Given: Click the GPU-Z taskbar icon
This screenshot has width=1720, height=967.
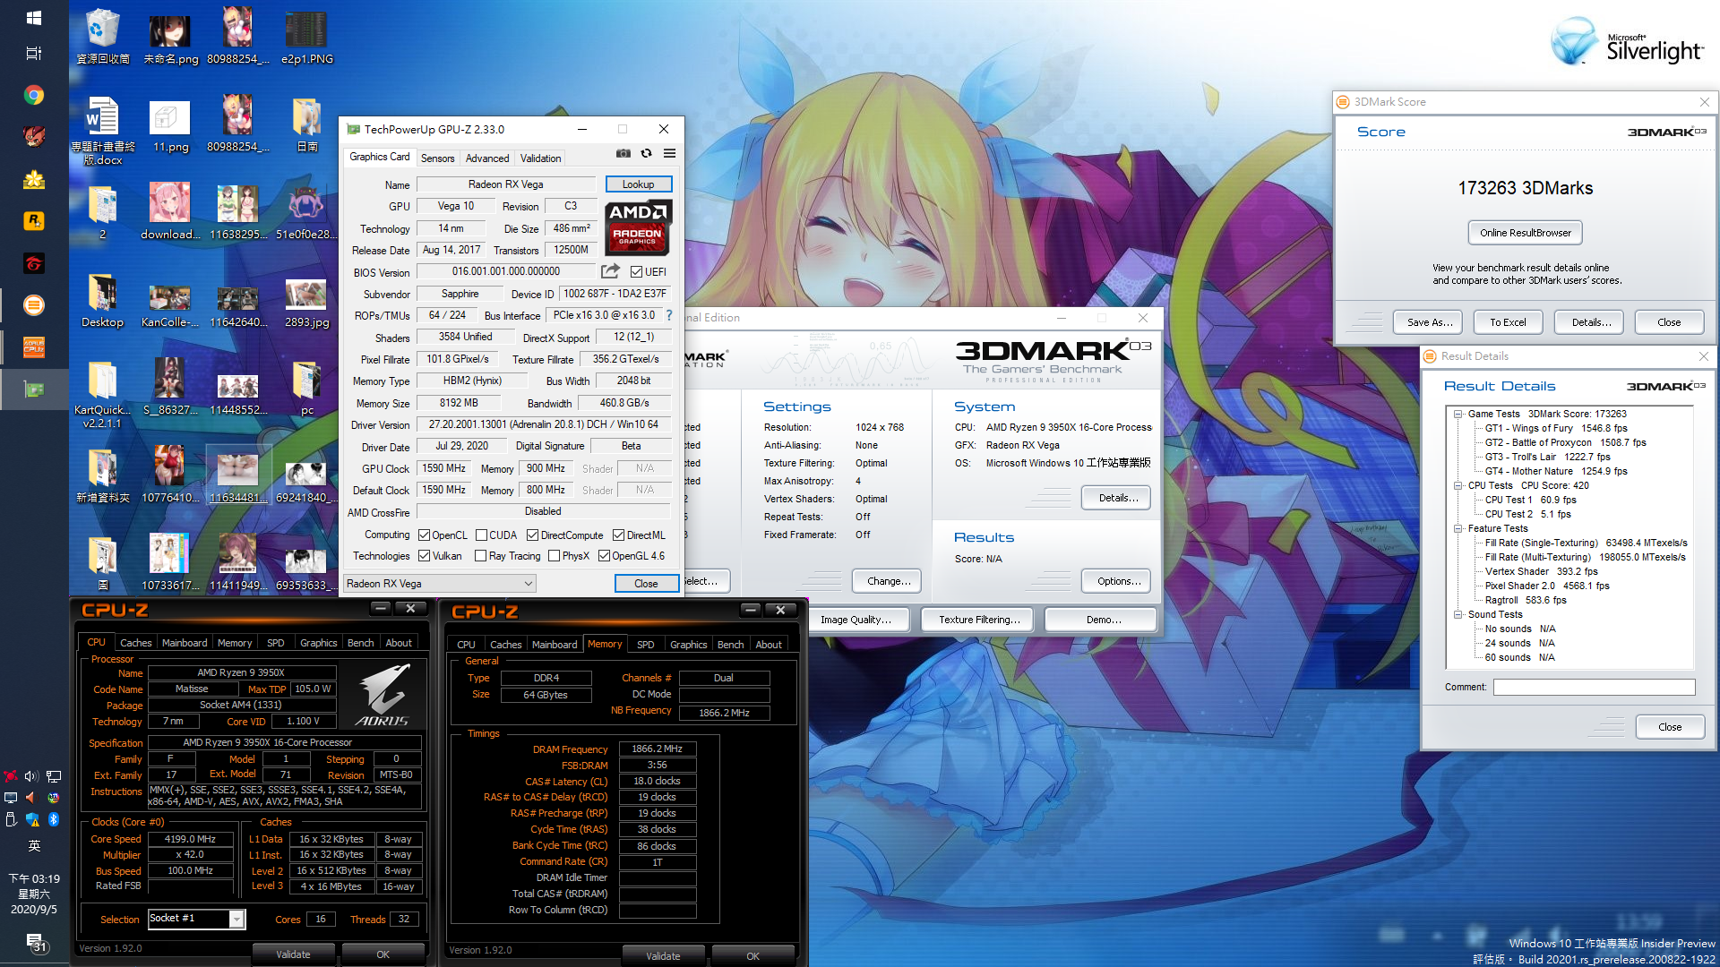Looking at the screenshot, I should (x=34, y=389).
